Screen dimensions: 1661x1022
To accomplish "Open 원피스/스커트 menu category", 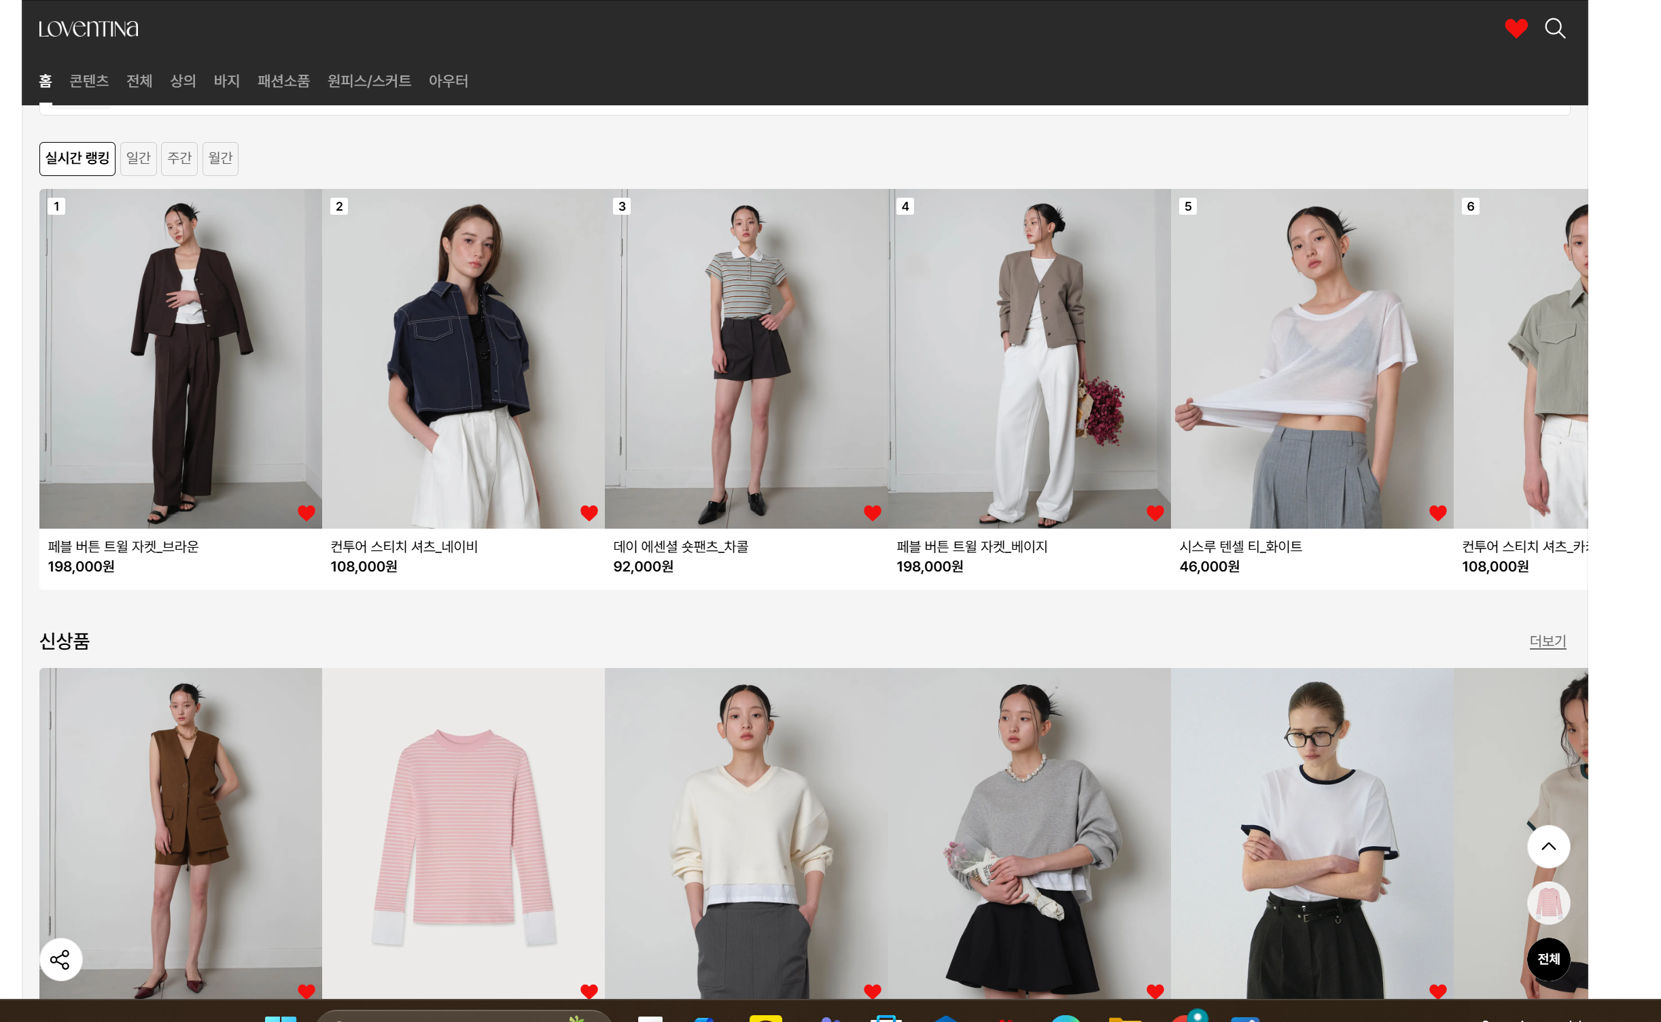I will (x=369, y=81).
